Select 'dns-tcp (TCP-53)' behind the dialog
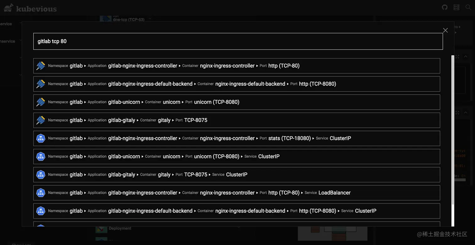475x245 pixels. pos(128,19)
